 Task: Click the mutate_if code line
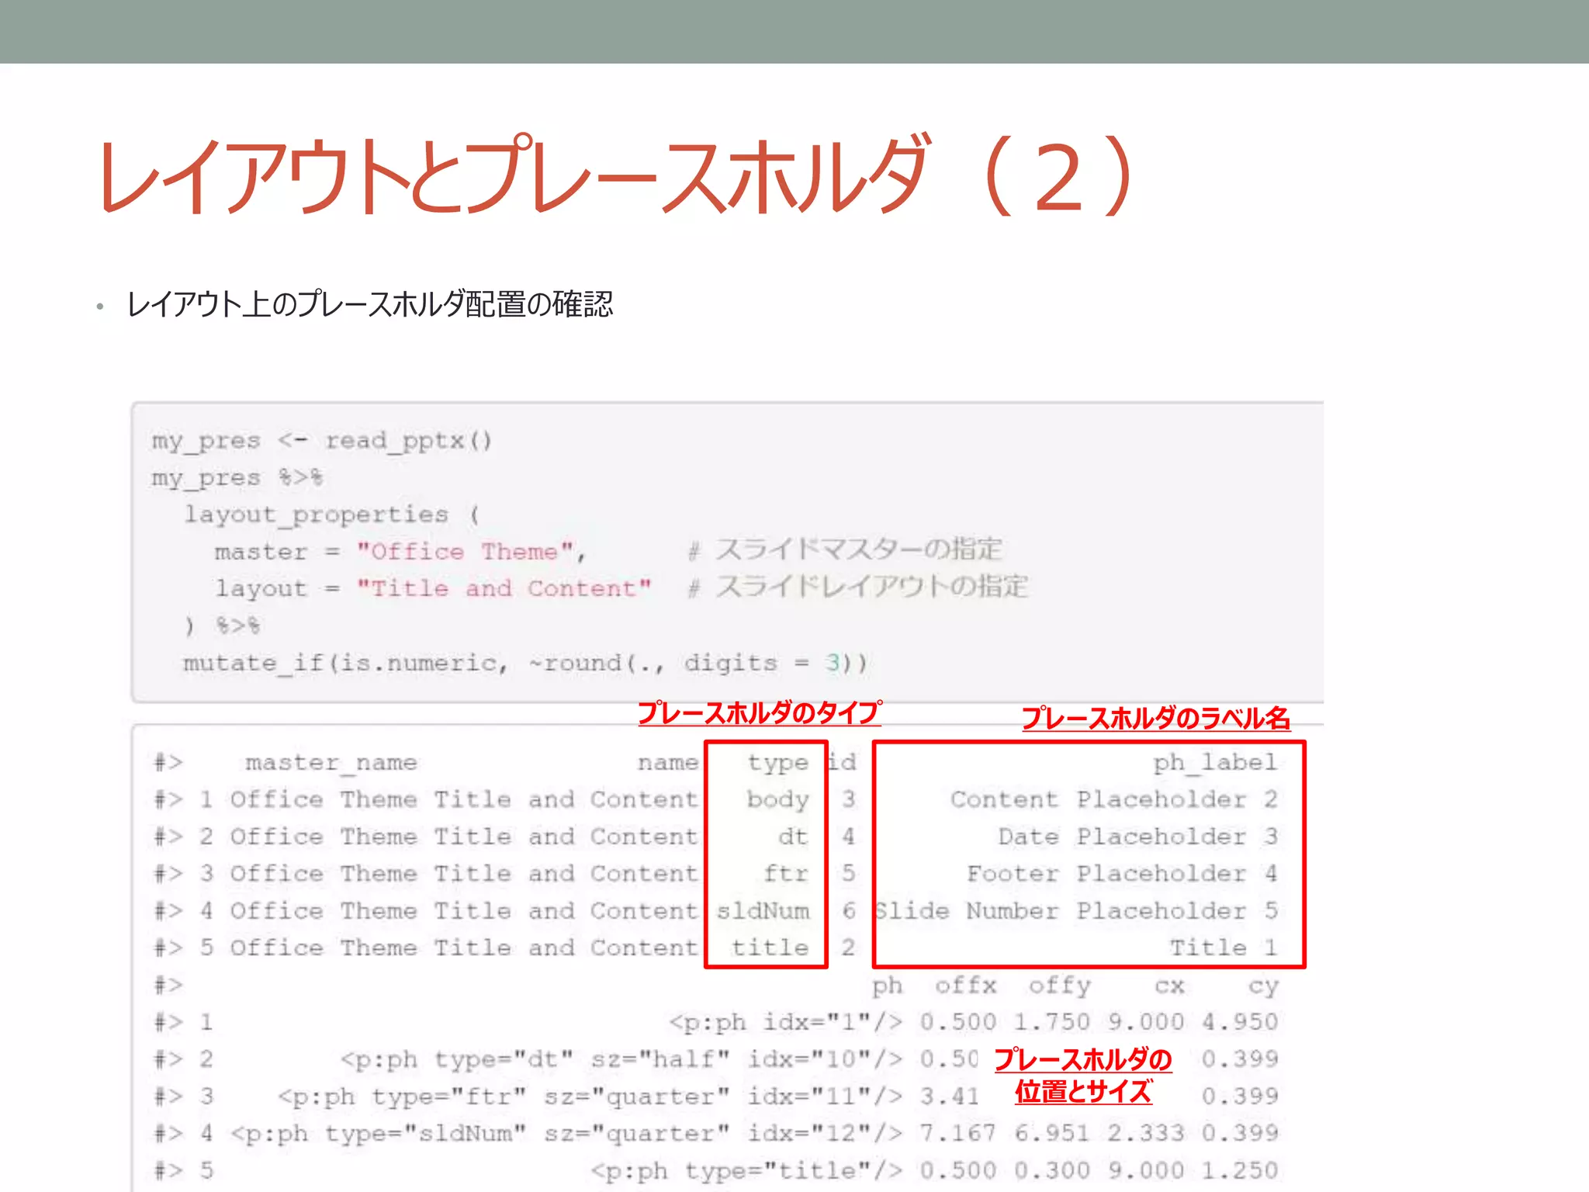[524, 663]
